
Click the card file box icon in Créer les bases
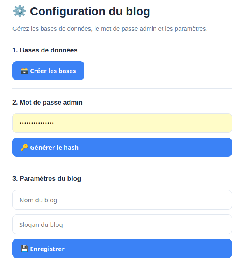point(24,71)
